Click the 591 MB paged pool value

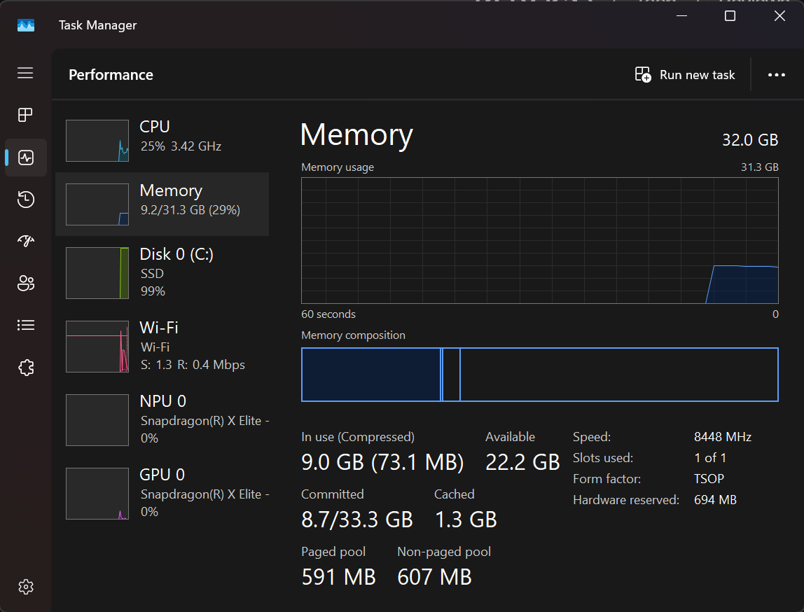(x=338, y=577)
